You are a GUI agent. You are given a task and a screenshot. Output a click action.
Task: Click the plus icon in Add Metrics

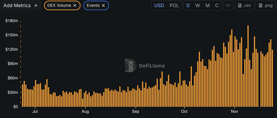36,5
